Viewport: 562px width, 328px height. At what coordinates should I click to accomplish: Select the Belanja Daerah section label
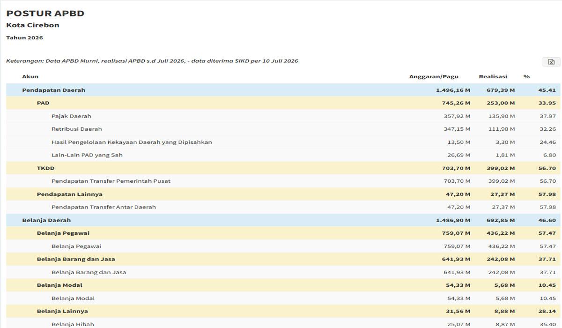(46, 220)
